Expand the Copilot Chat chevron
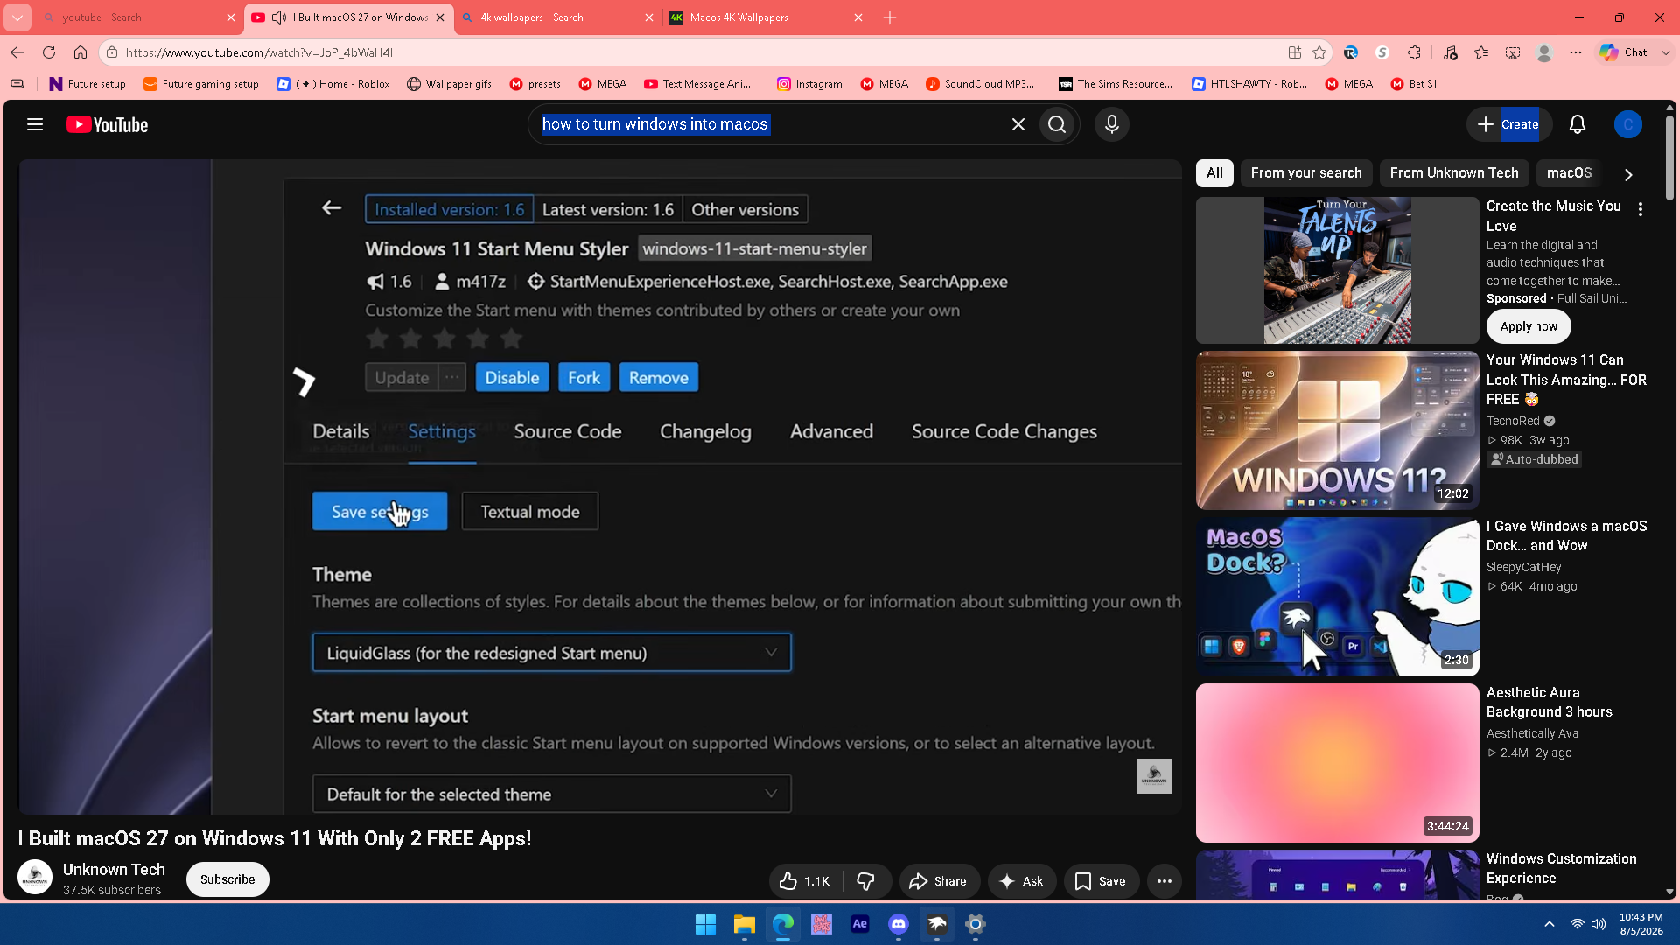The height and width of the screenshot is (945, 1680). (1665, 52)
